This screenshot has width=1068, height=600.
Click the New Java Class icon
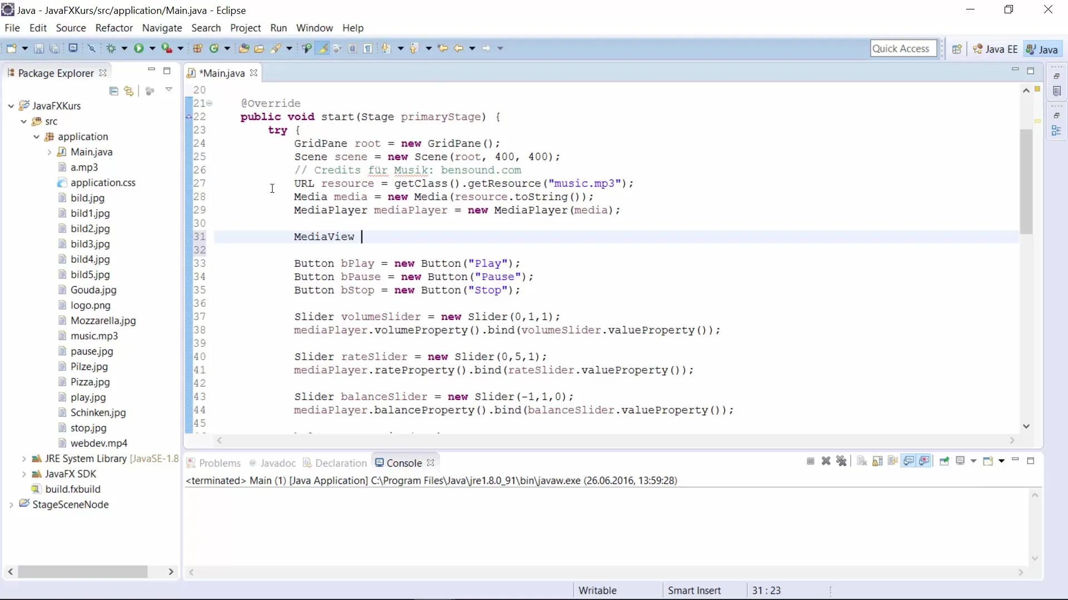click(214, 48)
